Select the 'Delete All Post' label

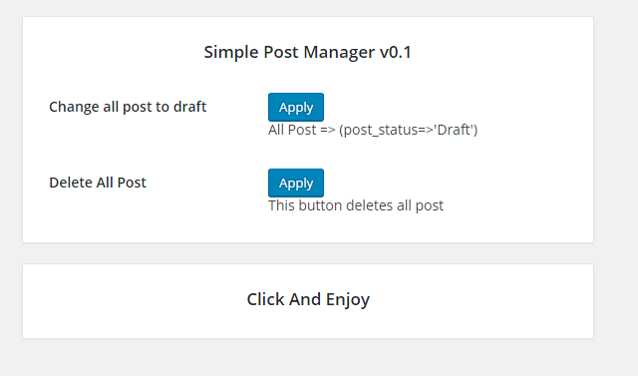pos(98,183)
